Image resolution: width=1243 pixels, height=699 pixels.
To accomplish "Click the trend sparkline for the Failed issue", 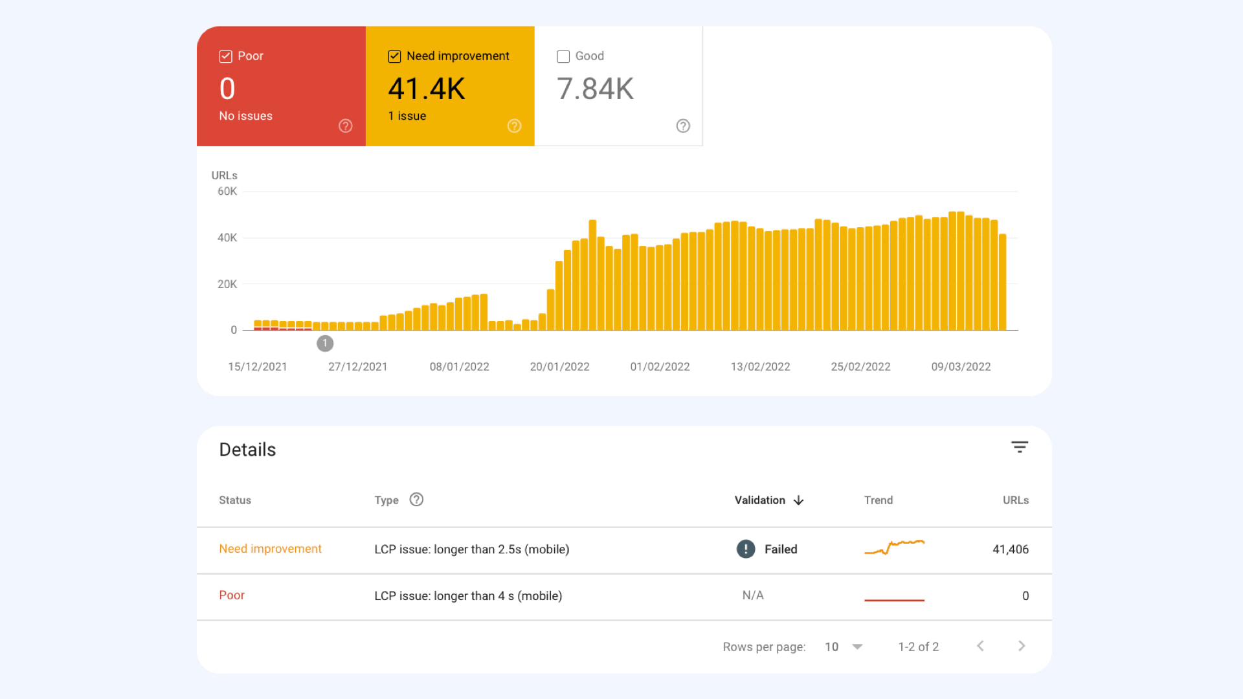I will coord(894,548).
